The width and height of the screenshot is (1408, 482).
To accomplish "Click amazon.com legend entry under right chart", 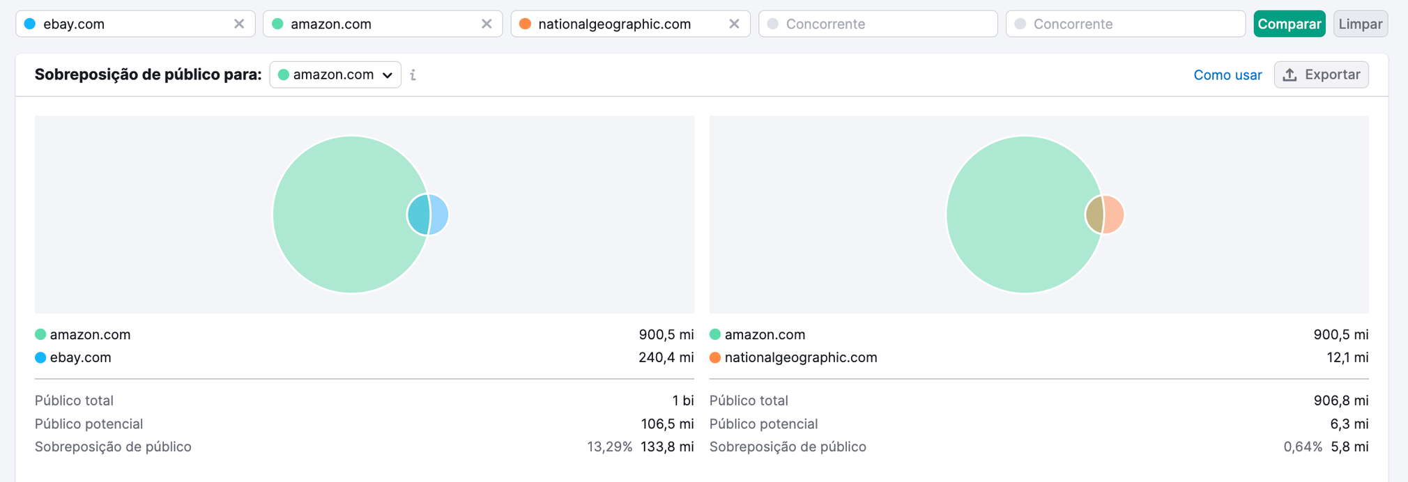I will [758, 334].
